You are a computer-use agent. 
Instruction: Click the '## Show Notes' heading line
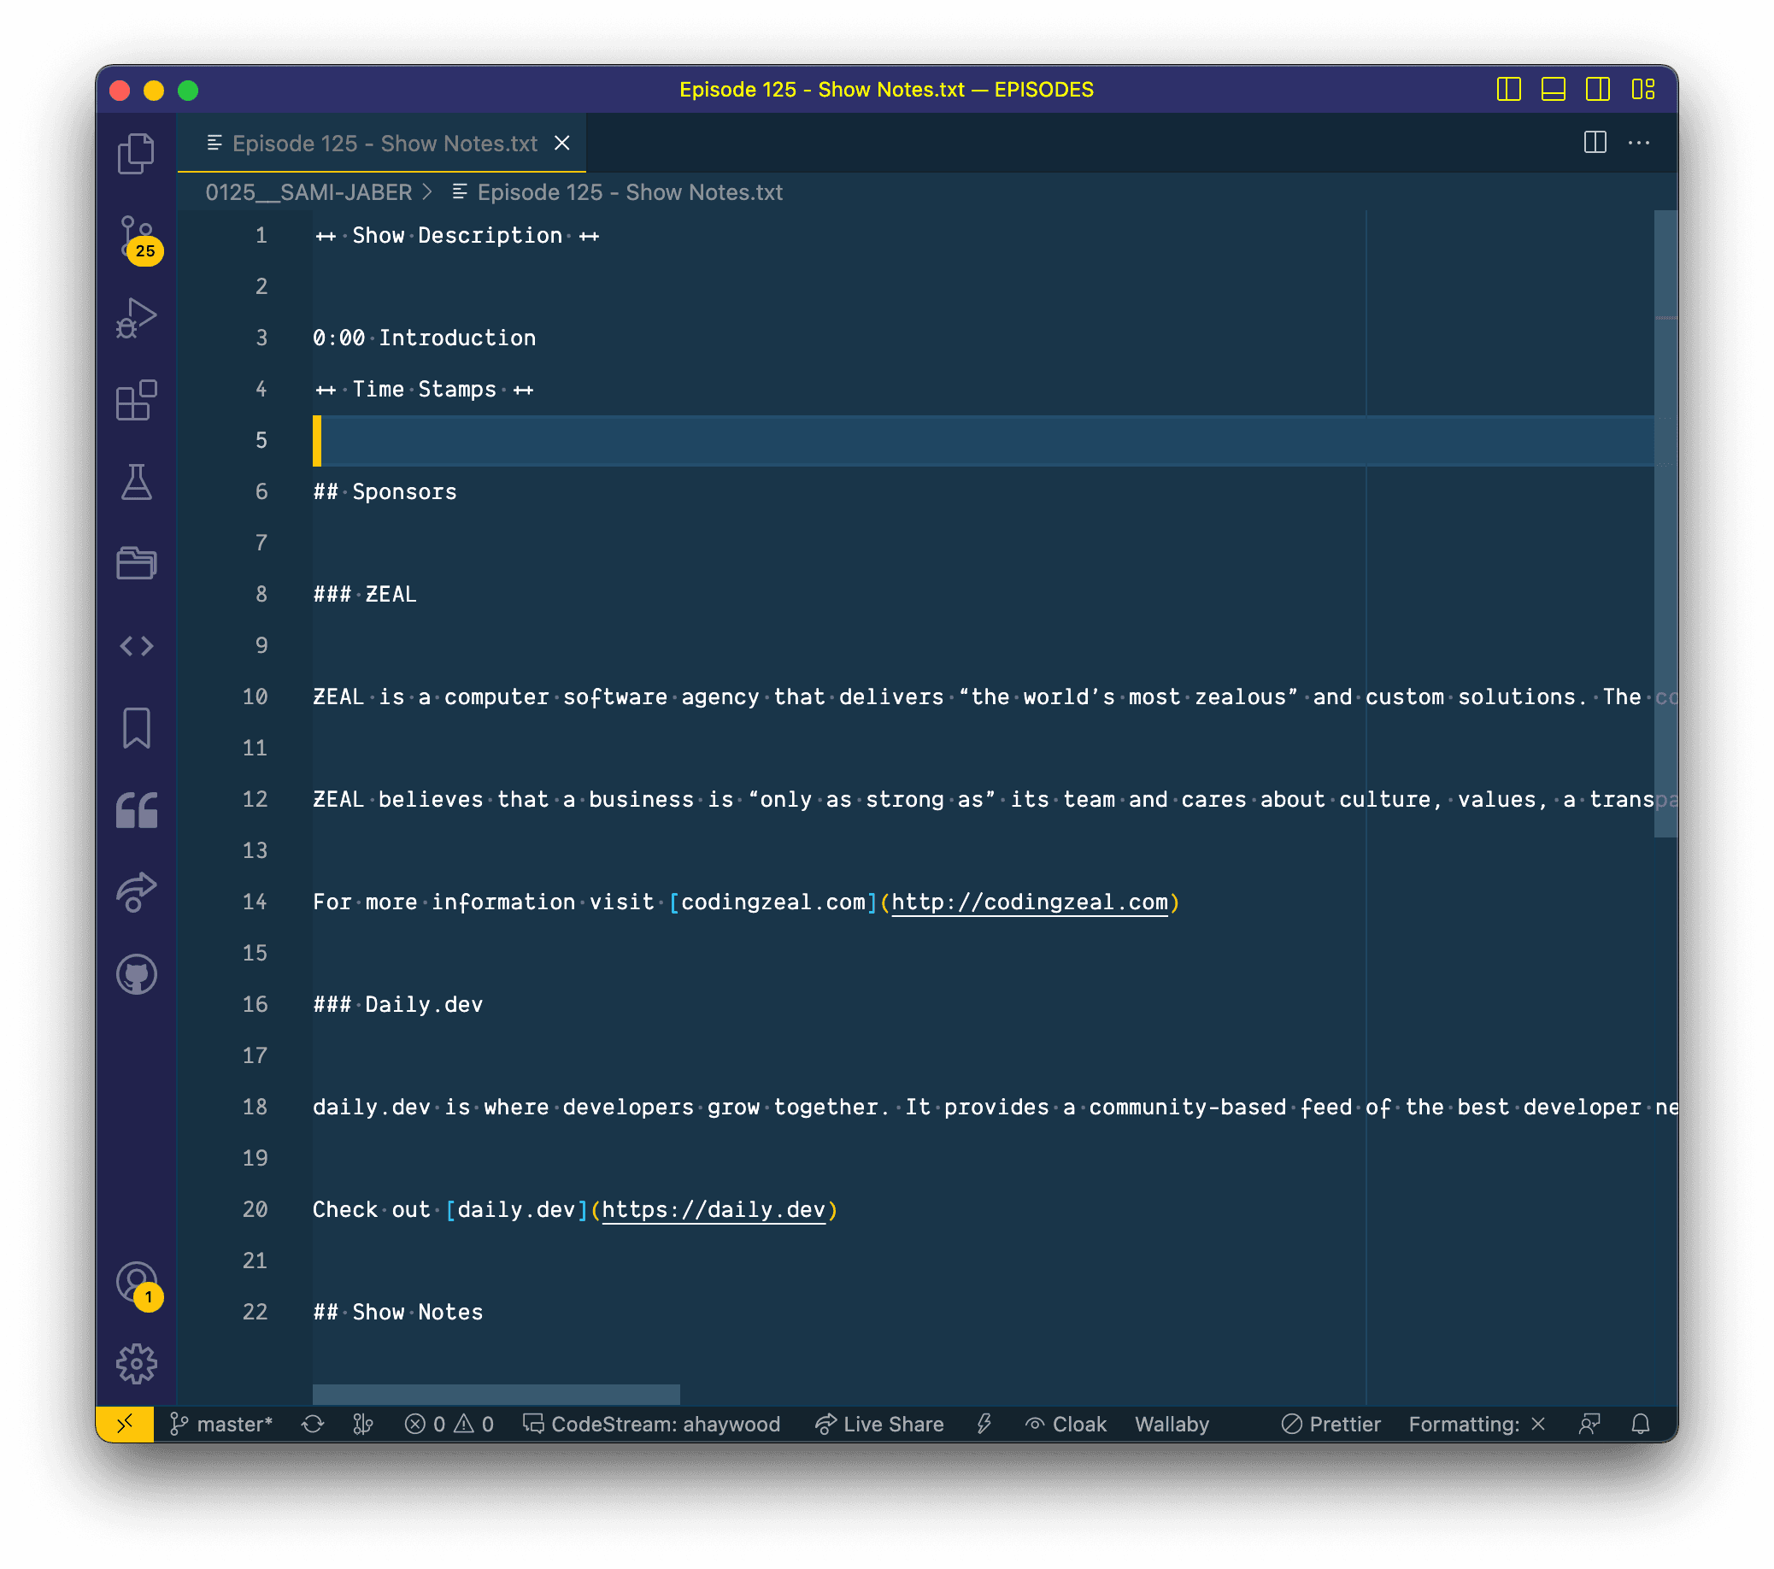pyautogui.click(x=397, y=1311)
